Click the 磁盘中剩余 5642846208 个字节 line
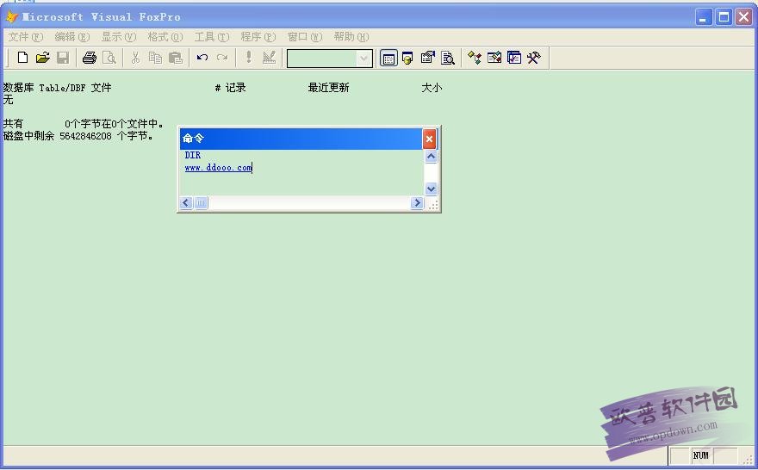758x470 pixels. (x=78, y=136)
